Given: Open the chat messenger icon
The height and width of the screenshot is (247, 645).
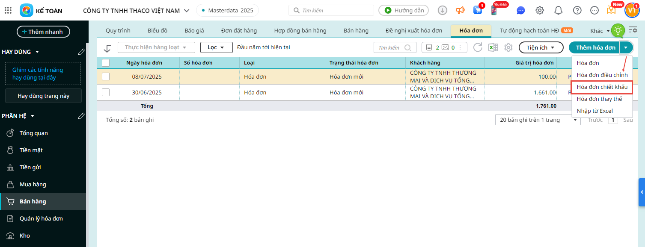Looking at the screenshot, I should click(x=520, y=10).
